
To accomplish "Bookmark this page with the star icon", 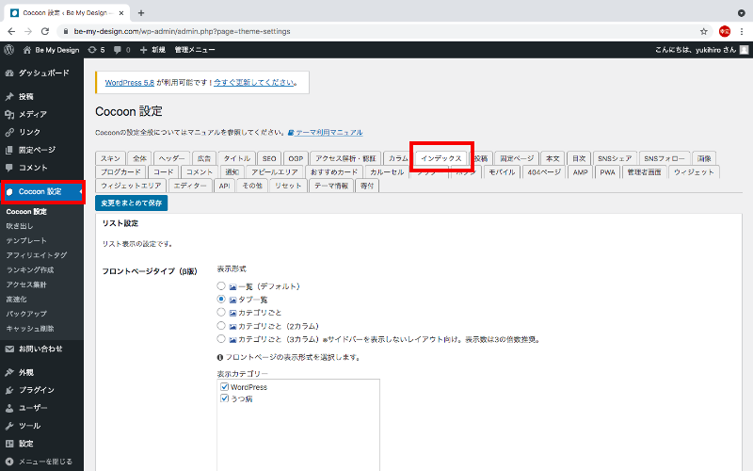I will coord(703,31).
